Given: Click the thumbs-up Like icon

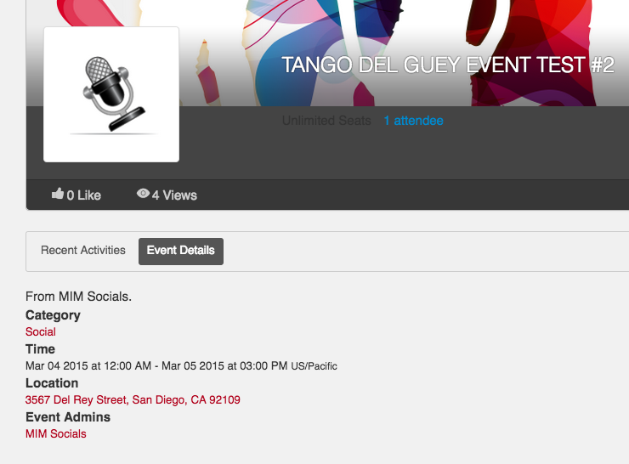Looking at the screenshot, I should (58, 194).
